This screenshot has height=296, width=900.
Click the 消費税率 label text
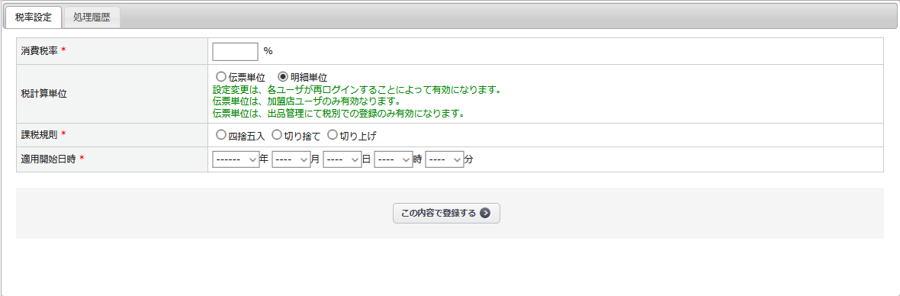pos(39,50)
